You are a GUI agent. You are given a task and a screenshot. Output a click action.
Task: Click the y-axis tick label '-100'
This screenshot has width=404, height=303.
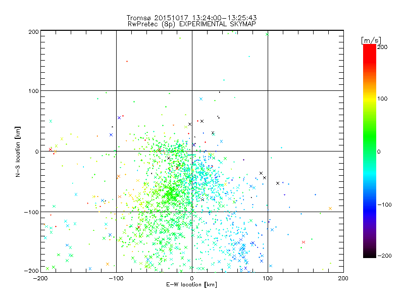tap(31, 212)
